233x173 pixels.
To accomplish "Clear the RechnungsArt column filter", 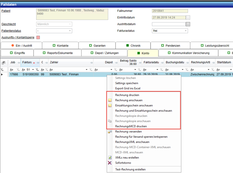I will (x=213, y=70).
